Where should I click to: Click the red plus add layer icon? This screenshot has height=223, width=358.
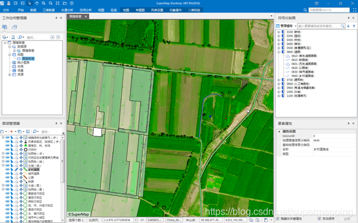click(x=11, y=131)
